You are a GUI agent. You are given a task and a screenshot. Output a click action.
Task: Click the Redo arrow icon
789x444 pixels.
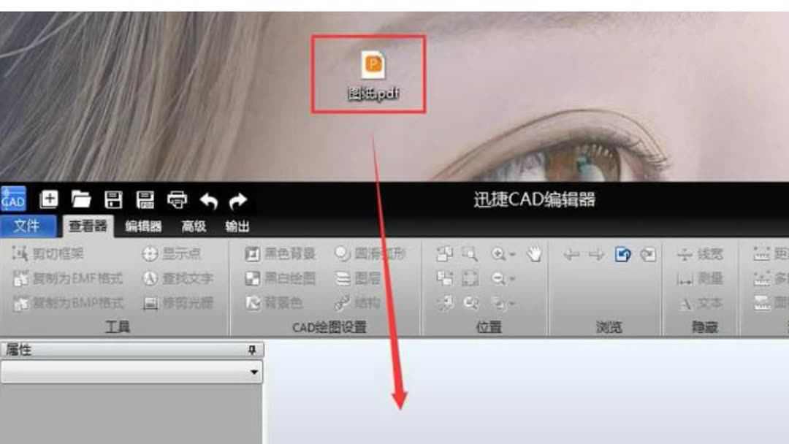coord(238,201)
